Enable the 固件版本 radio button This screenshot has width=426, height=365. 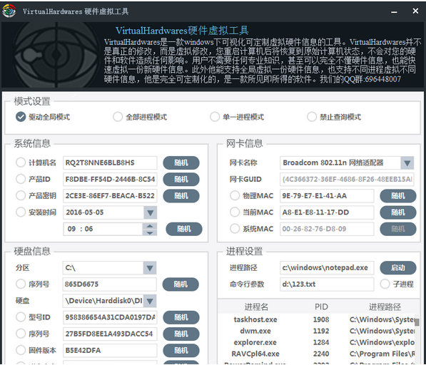click(21, 350)
